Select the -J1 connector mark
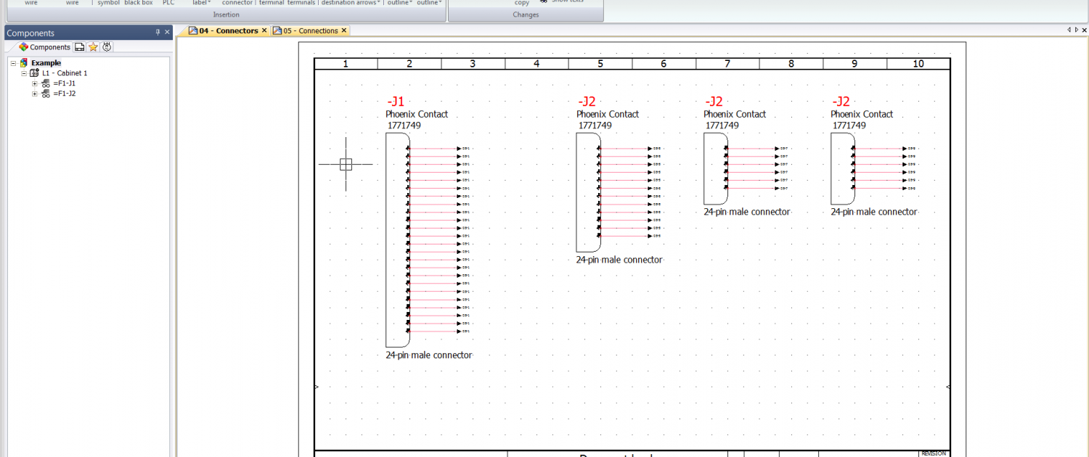Screen dimensions: 1089x457 point(396,102)
